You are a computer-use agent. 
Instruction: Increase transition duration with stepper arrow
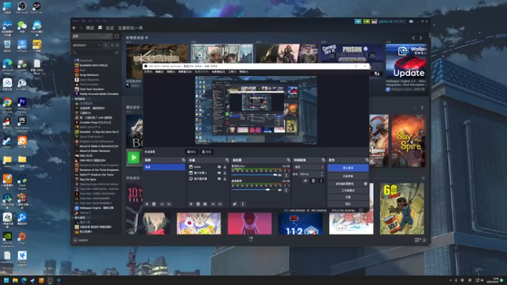(322, 173)
